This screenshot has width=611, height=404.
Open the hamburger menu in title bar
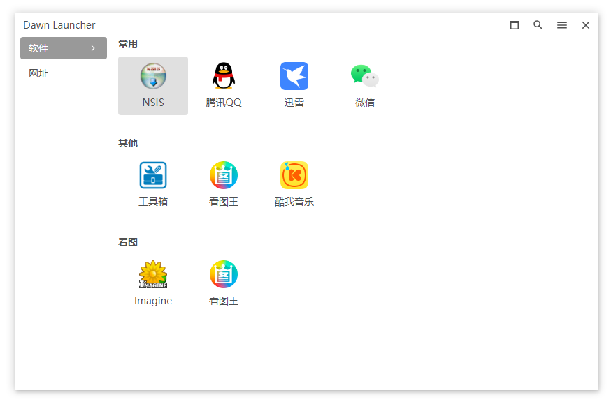tap(562, 25)
